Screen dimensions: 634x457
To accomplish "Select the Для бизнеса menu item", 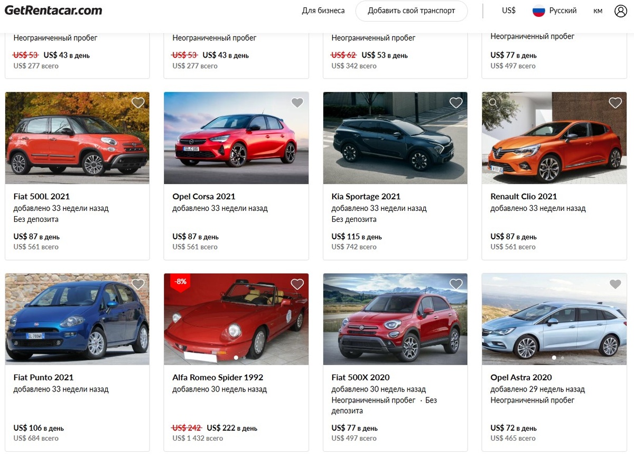I will coord(323,10).
